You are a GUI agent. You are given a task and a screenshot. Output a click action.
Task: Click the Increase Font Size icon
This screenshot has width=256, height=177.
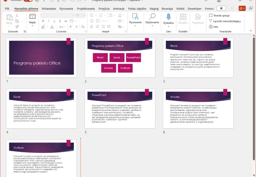pos(71,27)
